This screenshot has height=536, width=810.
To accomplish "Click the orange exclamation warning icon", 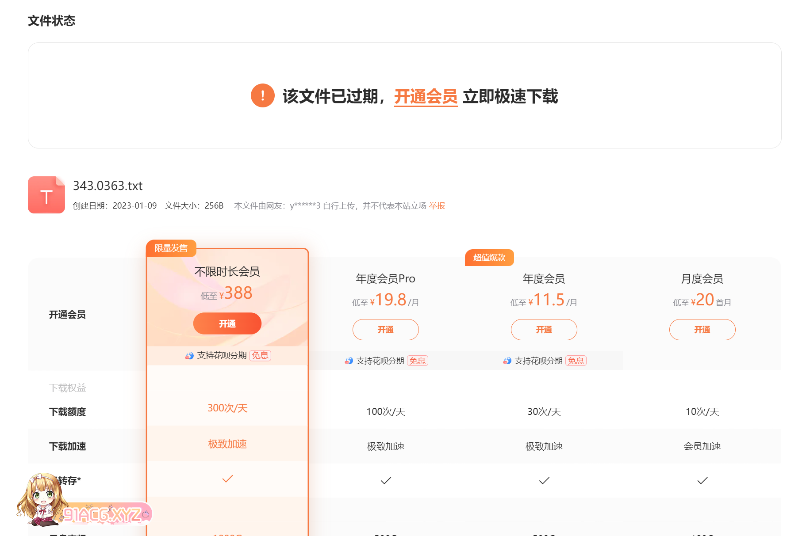I will pos(262,95).
